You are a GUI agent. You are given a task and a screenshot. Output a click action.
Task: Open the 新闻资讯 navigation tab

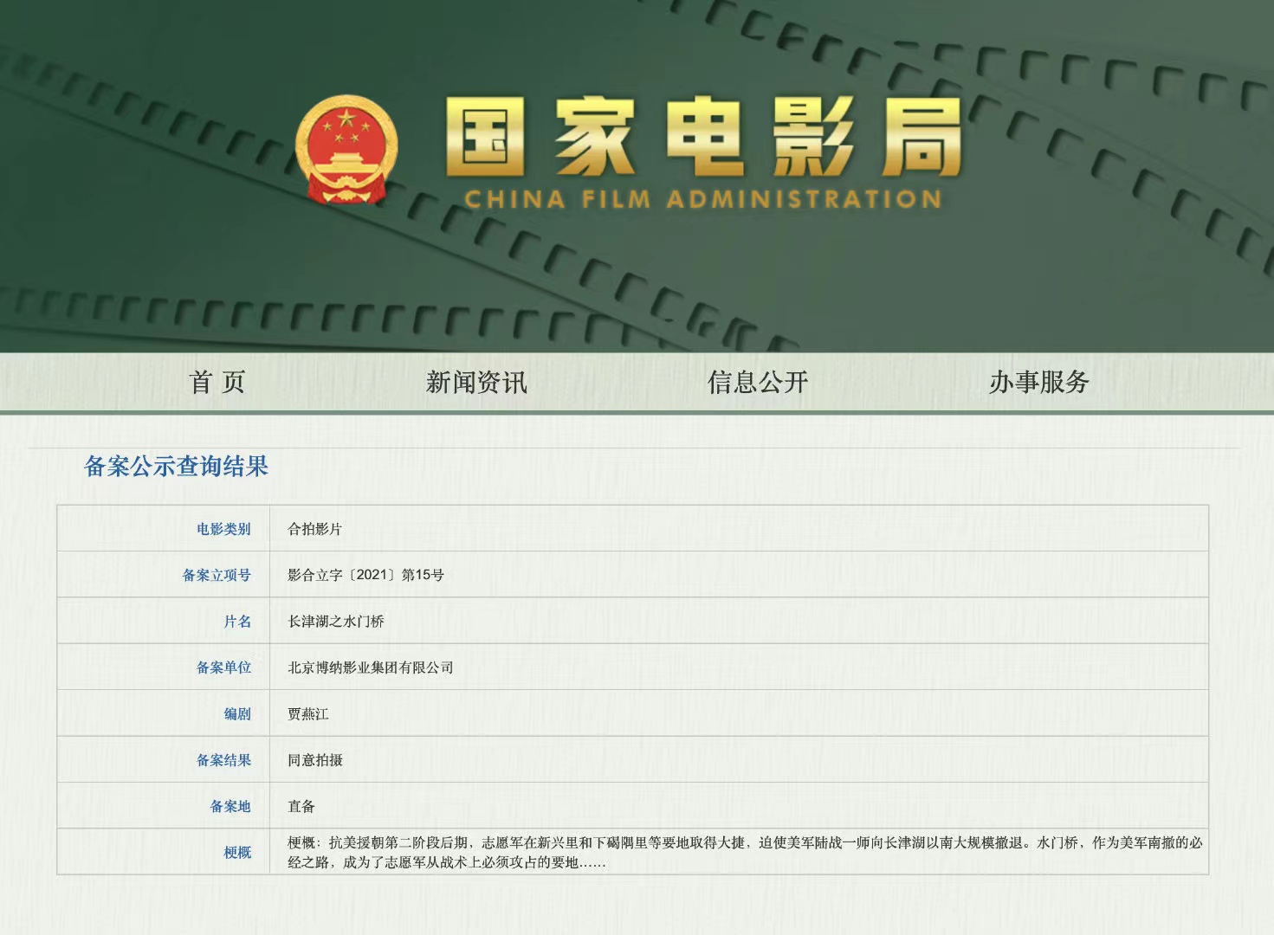(476, 382)
